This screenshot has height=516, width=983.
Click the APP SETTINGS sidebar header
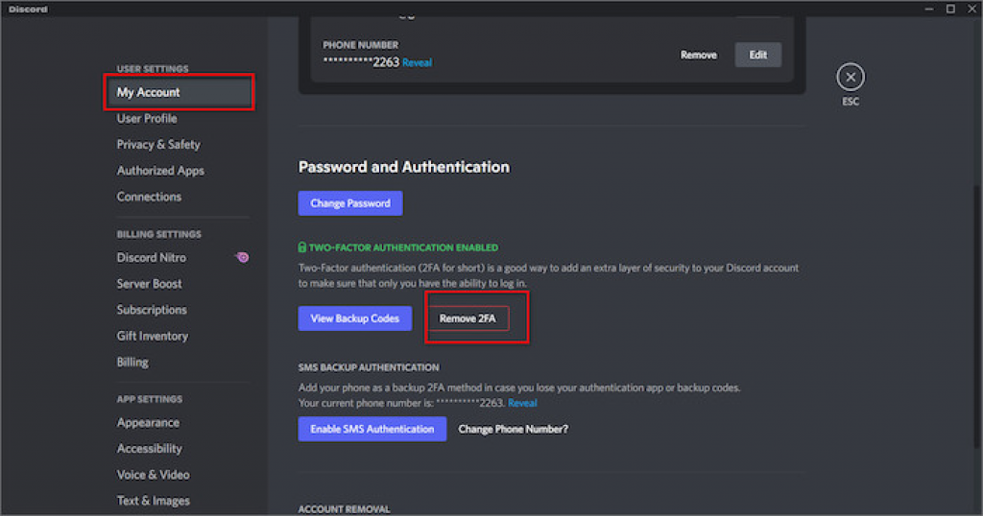[x=150, y=399]
